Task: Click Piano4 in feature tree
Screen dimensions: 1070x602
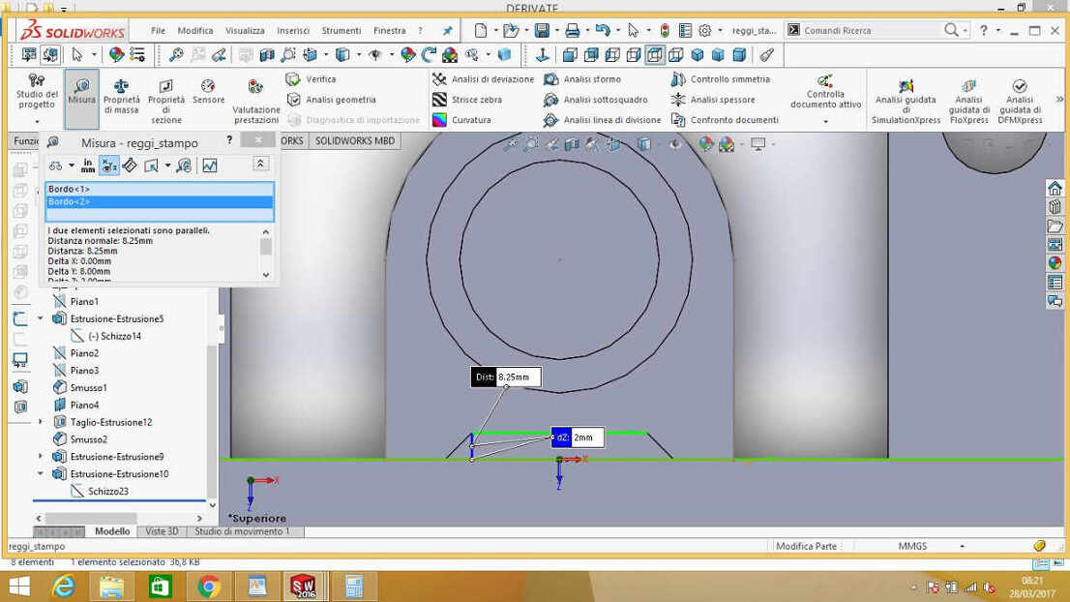Action: (84, 405)
